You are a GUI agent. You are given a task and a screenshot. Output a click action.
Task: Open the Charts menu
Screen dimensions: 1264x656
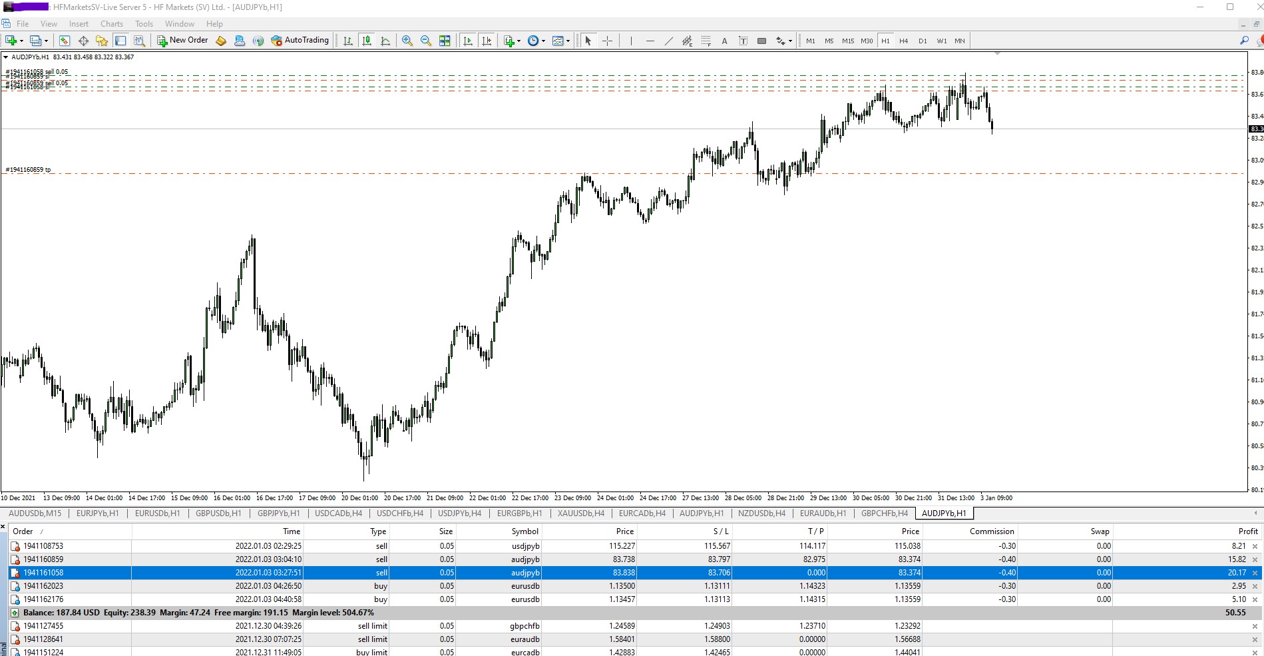point(111,24)
